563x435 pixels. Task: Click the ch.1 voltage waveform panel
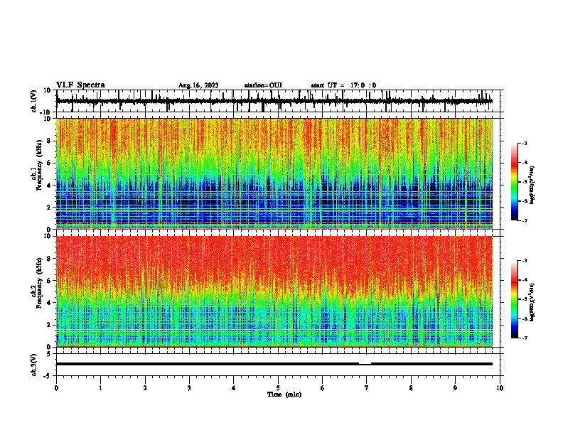[278, 101]
